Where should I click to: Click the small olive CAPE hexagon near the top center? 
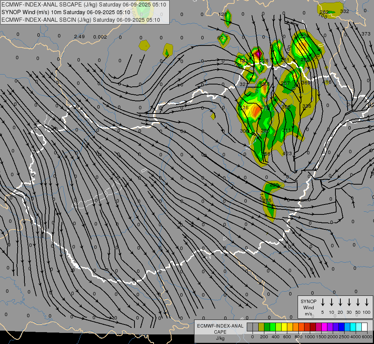point(144,45)
